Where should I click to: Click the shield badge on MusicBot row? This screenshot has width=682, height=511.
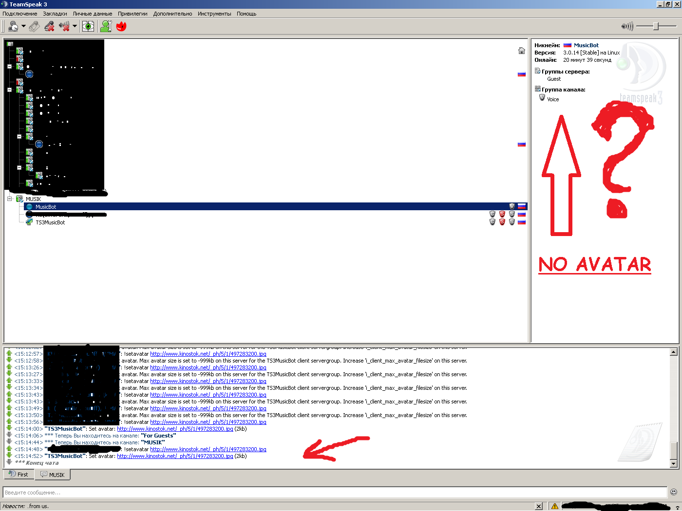pos(512,206)
